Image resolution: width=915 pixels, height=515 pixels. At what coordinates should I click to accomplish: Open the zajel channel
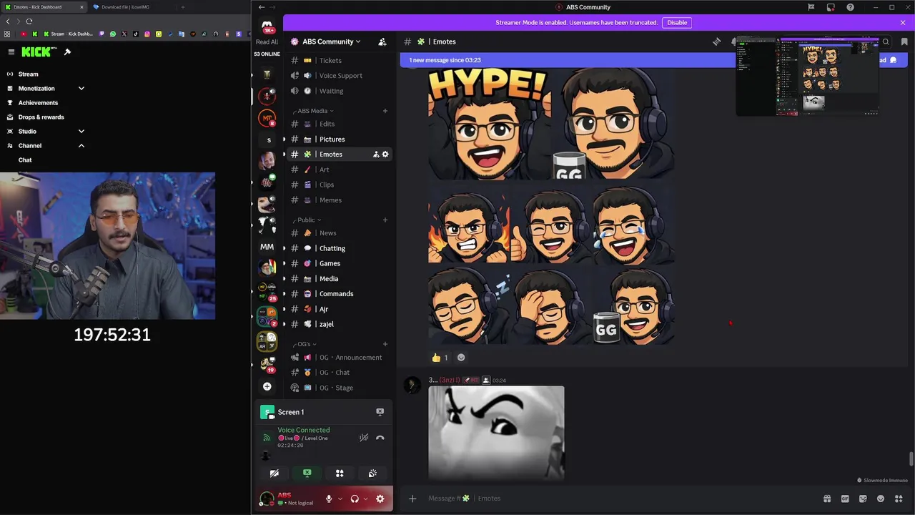click(339, 324)
